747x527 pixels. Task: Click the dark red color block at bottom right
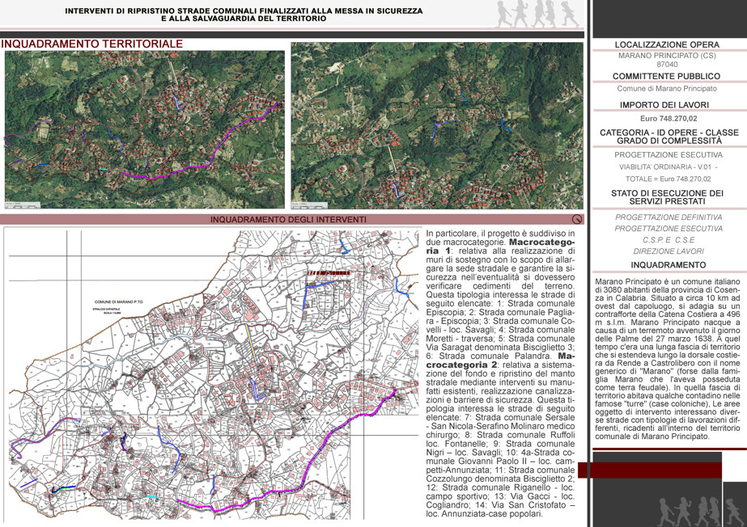click(650, 470)
